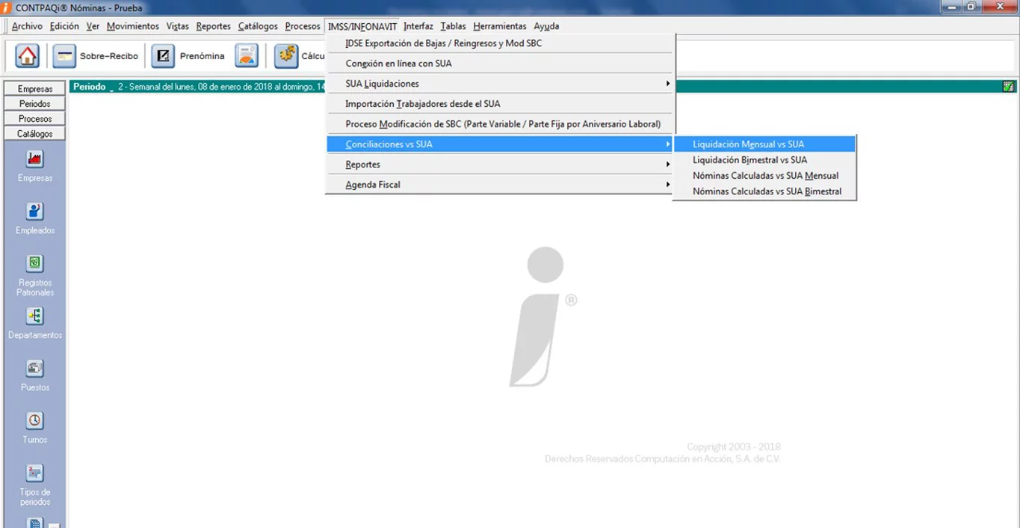
Task: Select the Turnos clock icon
Action: pyautogui.click(x=35, y=420)
